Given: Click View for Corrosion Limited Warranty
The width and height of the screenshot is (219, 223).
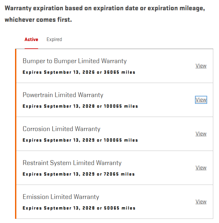Looking at the screenshot, I should (x=201, y=134).
